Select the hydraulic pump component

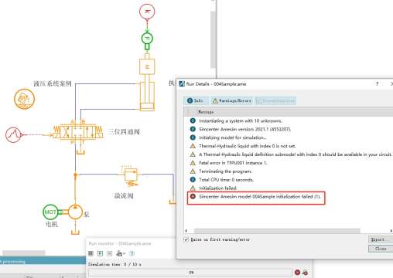75,212
